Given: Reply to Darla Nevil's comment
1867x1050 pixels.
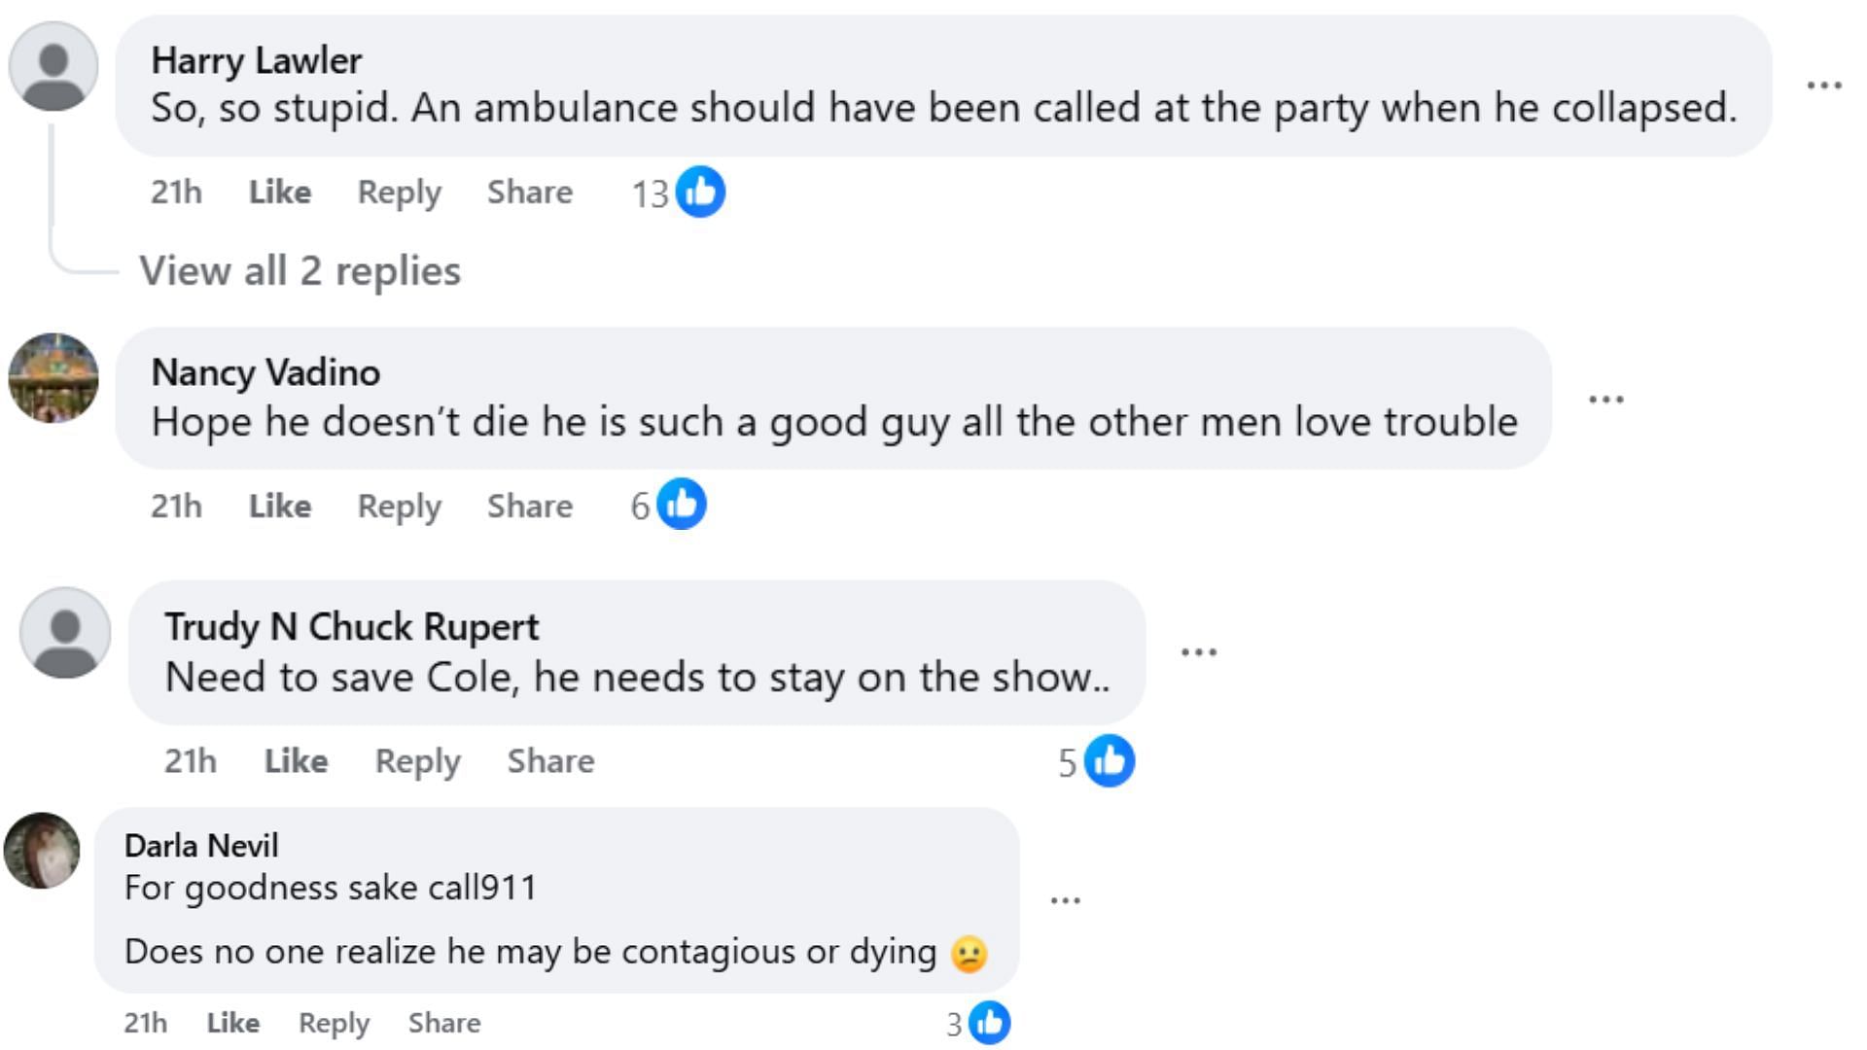Looking at the screenshot, I should [x=334, y=1023].
